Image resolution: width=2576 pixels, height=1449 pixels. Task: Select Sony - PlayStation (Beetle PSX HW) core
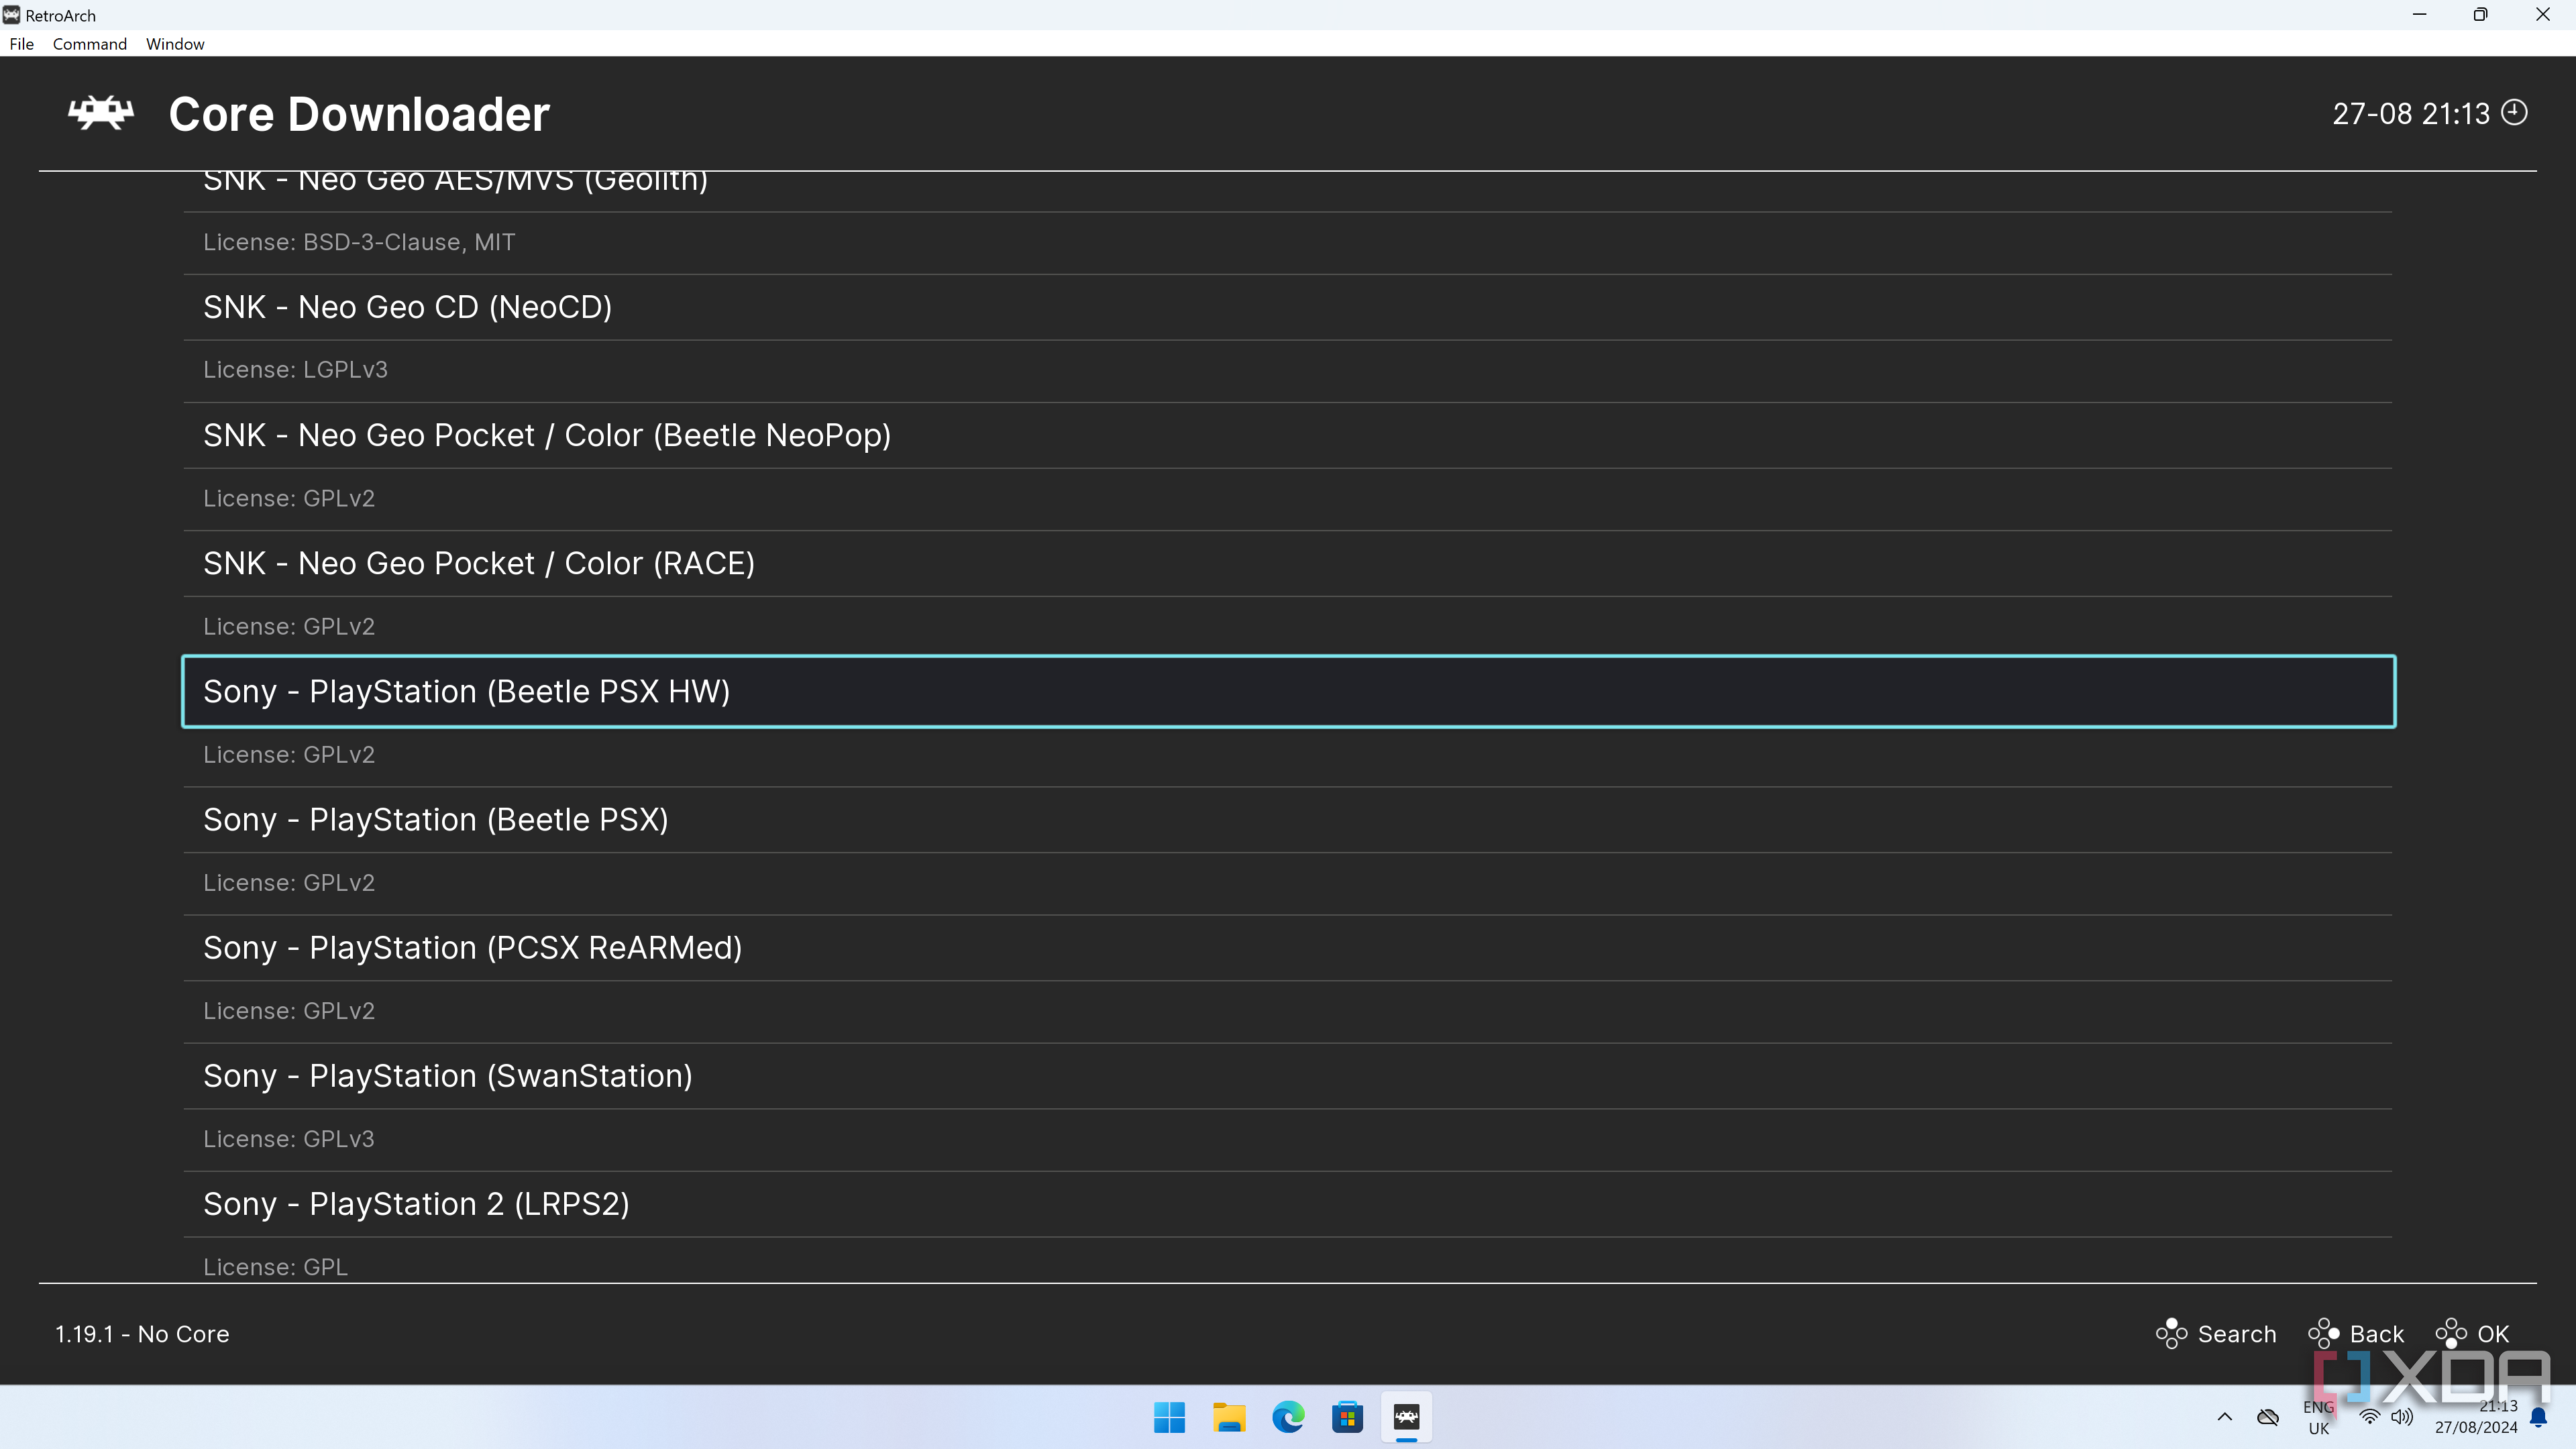coord(1288,691)
